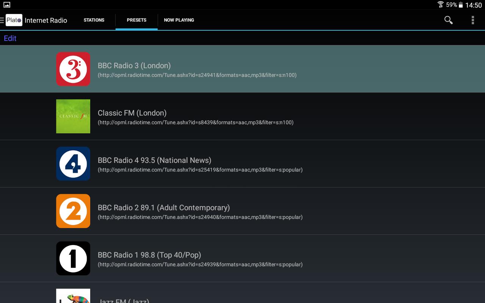Open the search magnifier icon
This screenshot has width=485, height=303.
[448, 20]
